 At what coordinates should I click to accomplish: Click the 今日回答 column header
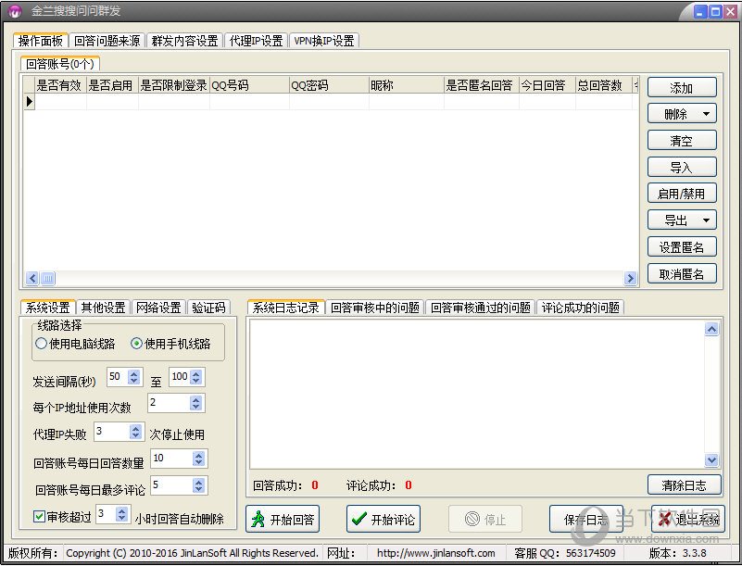click(x=547, y=85)
